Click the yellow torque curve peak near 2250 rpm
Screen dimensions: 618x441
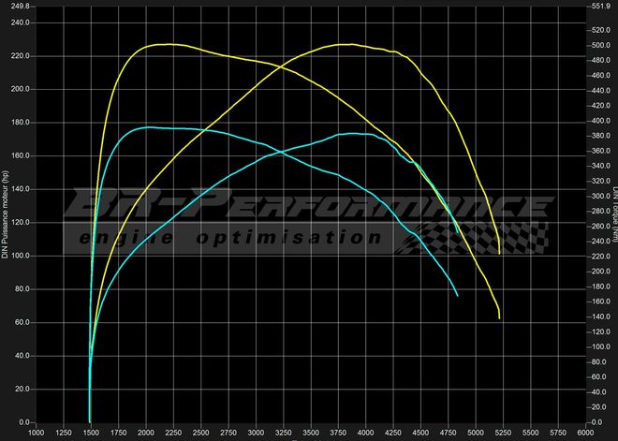(x=169, y=44)
